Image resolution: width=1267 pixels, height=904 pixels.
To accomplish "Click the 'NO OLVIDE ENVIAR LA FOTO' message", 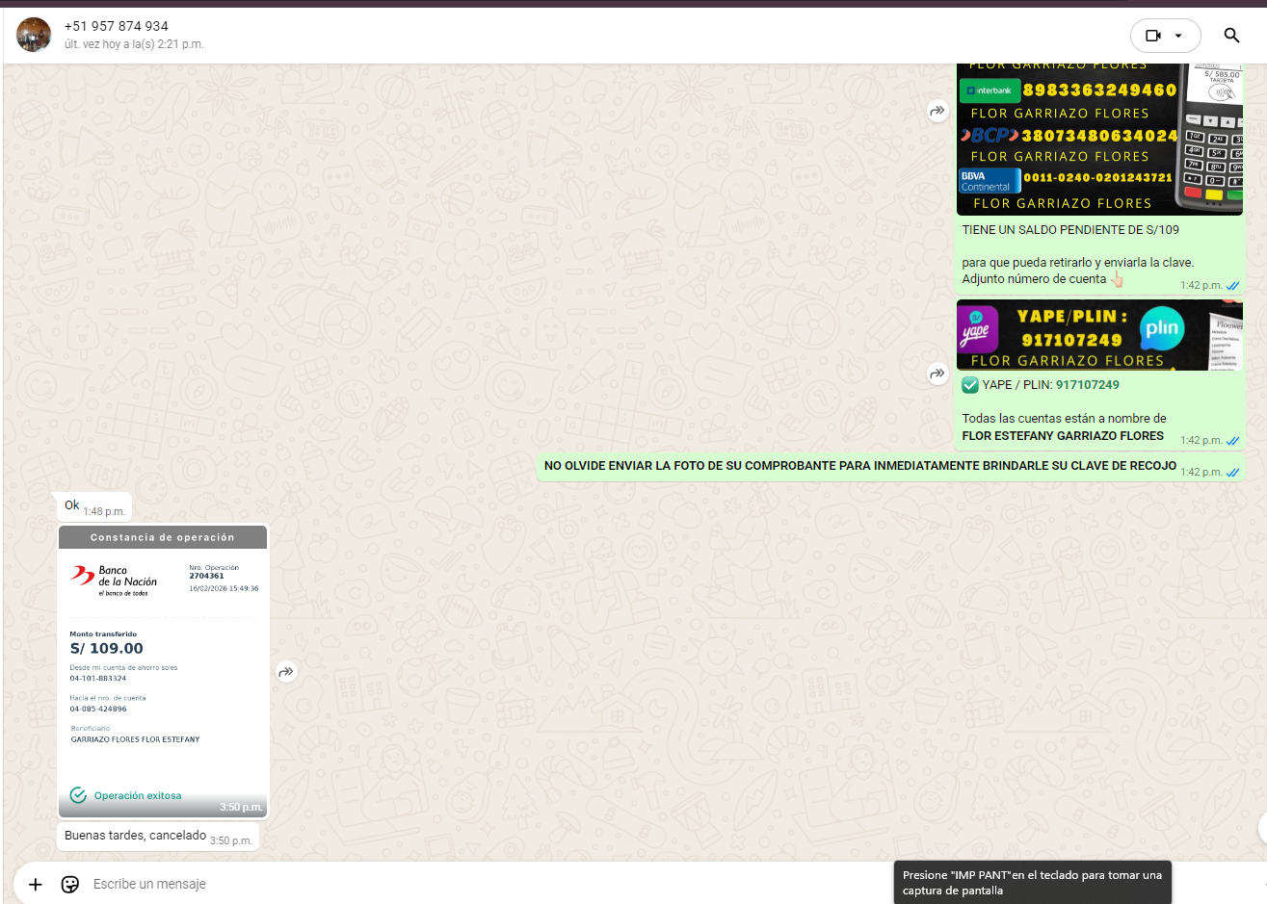I will (859, 466).
